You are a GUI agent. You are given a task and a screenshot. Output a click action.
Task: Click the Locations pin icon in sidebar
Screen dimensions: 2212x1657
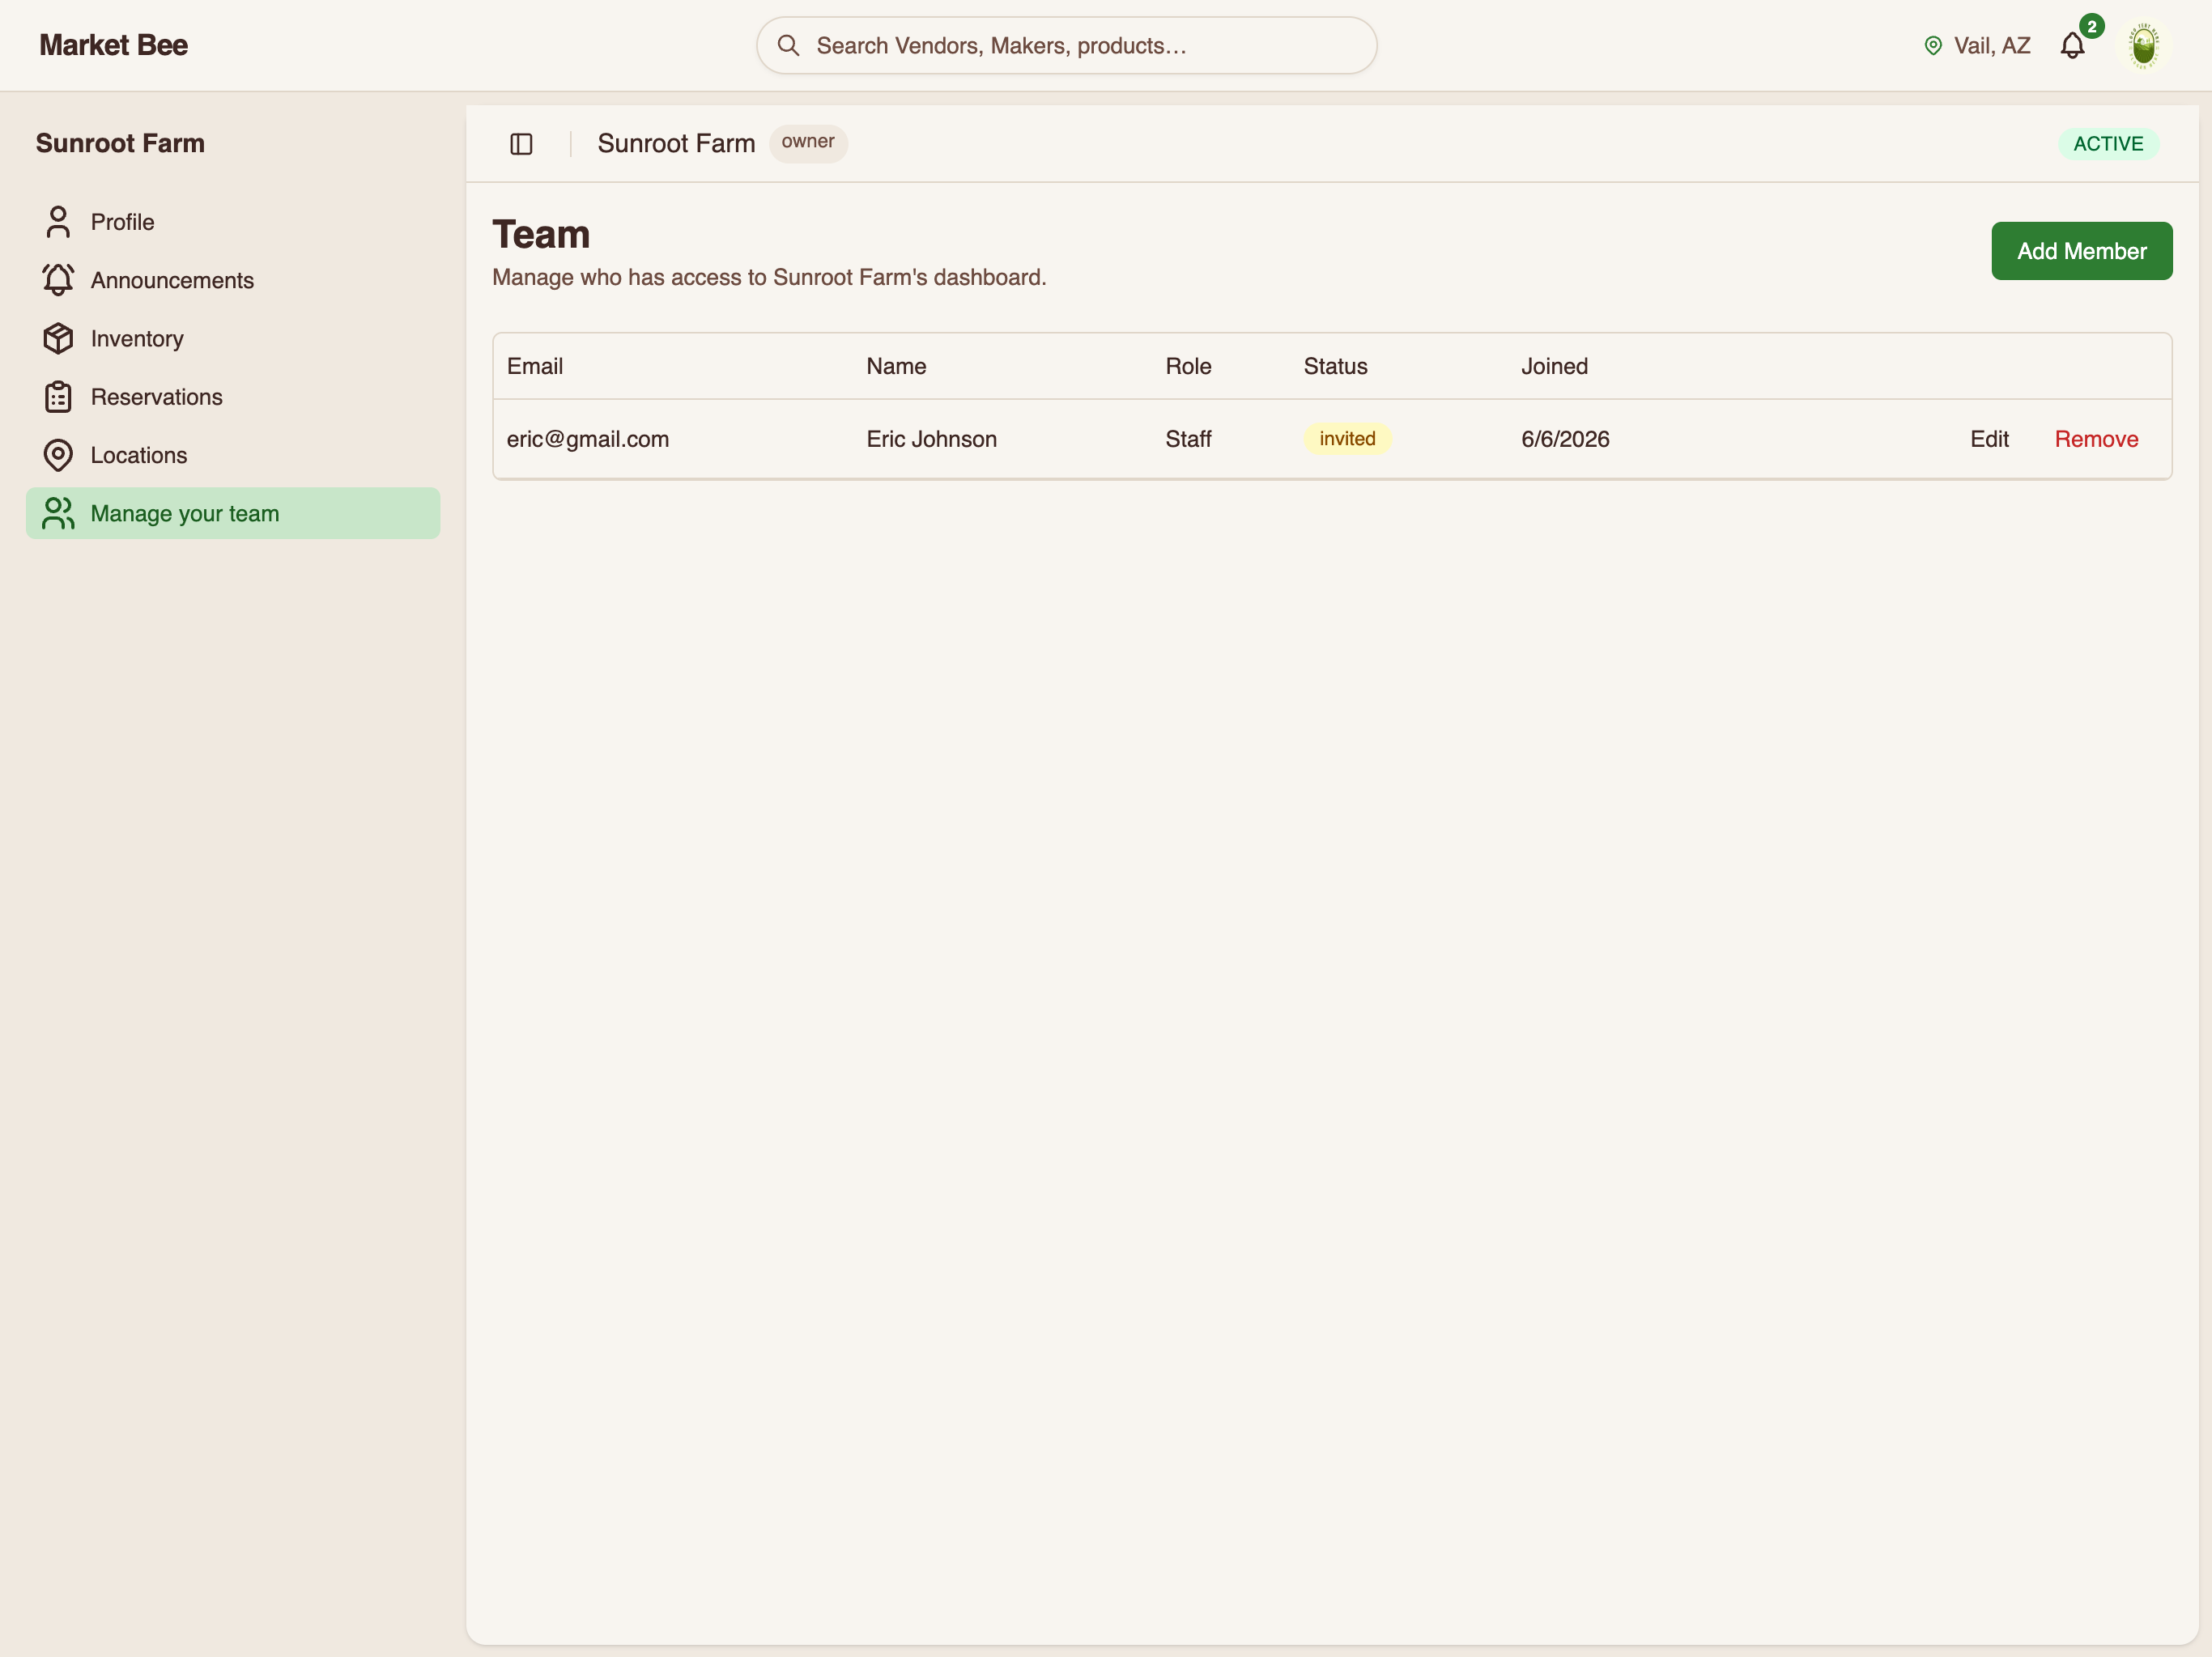coord(58,455)
